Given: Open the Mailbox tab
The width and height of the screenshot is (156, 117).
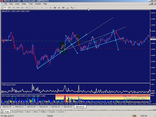Looking at the screenshot, I should pos(44,112).
